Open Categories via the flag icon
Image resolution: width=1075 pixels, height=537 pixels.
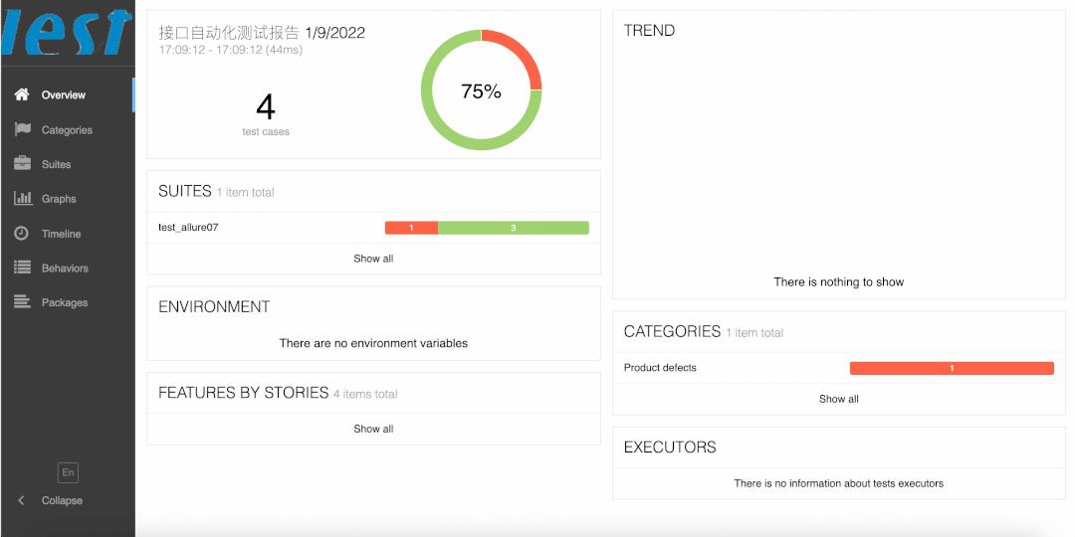point(22,129)
